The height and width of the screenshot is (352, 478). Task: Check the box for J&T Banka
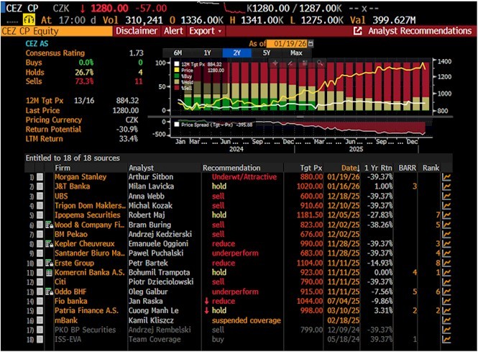click(x=40, y=186)
